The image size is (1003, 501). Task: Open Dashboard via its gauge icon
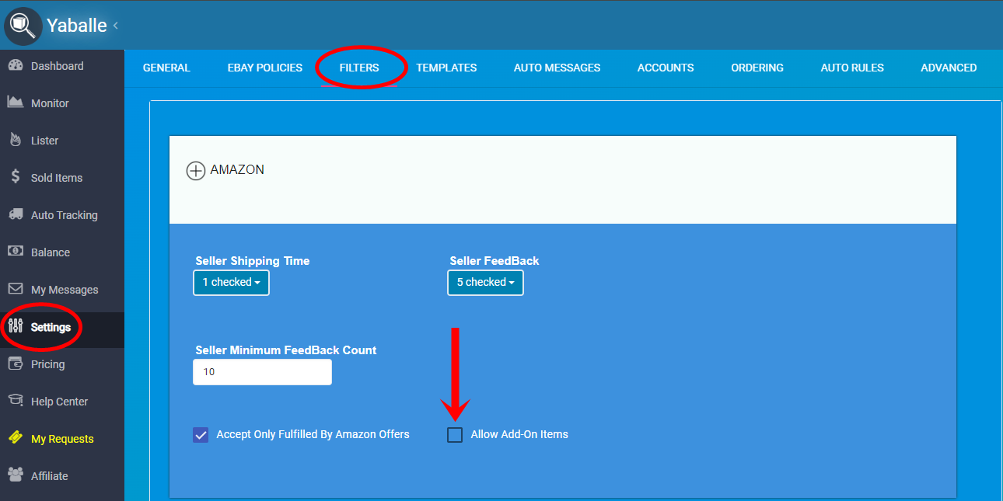16,66
